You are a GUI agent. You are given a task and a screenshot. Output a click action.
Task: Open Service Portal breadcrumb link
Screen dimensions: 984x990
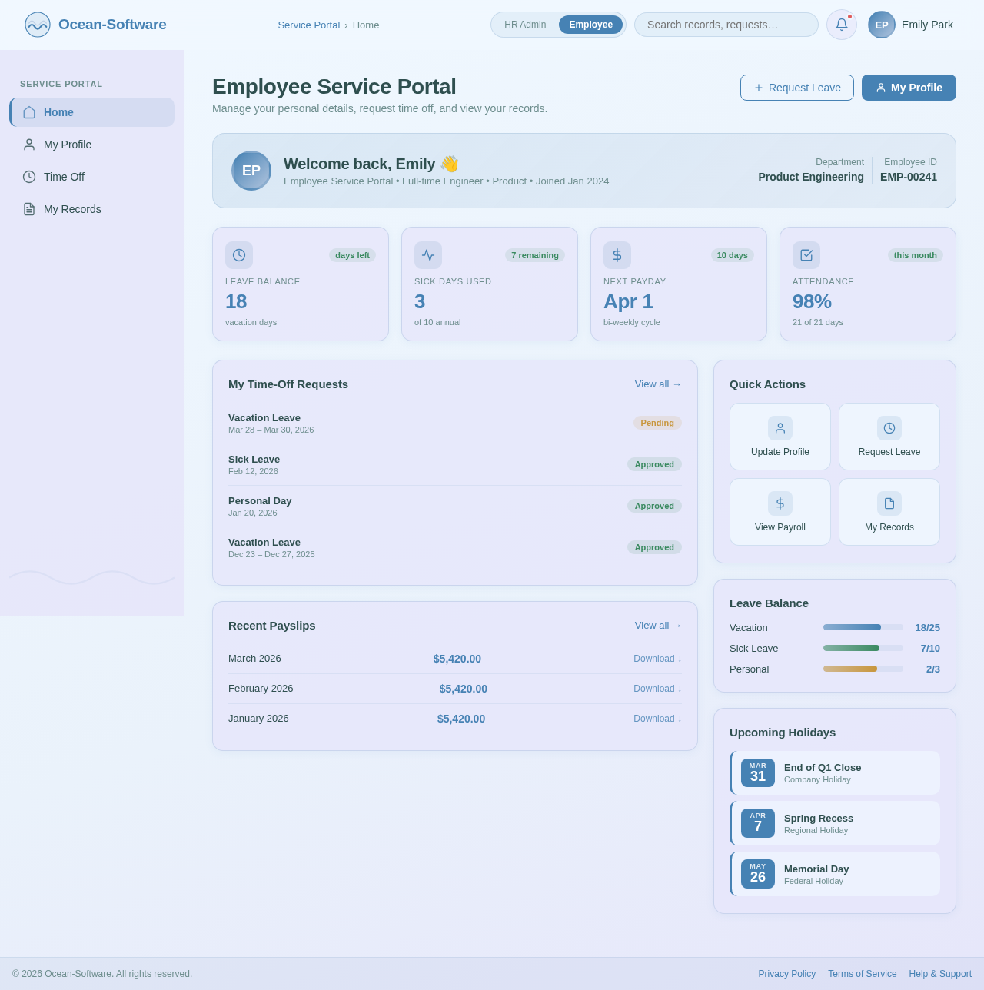(x=308, y=25)
